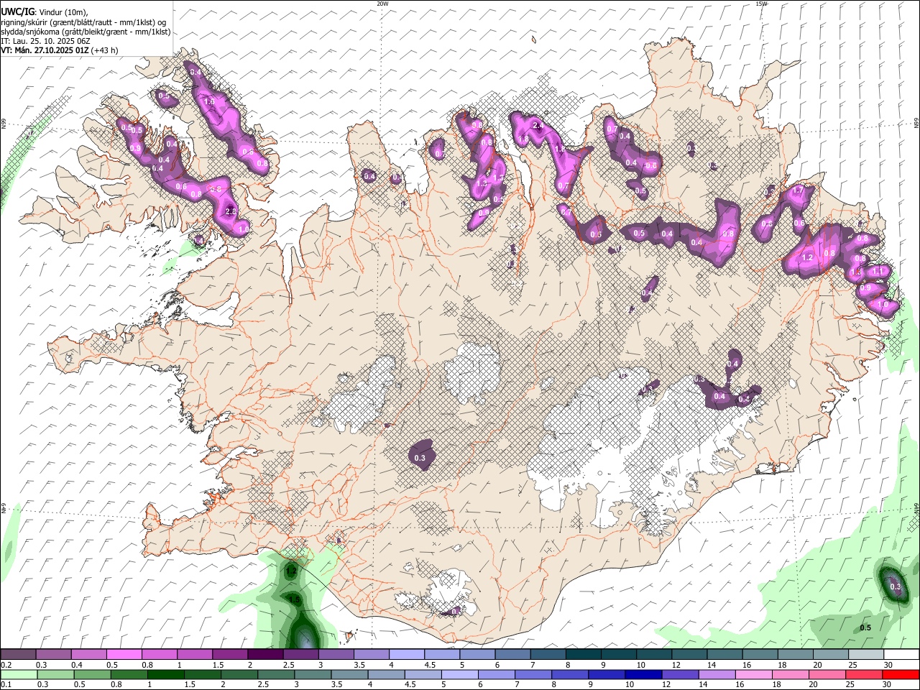Click the '15W' longitude label

(x=761, y=4)
